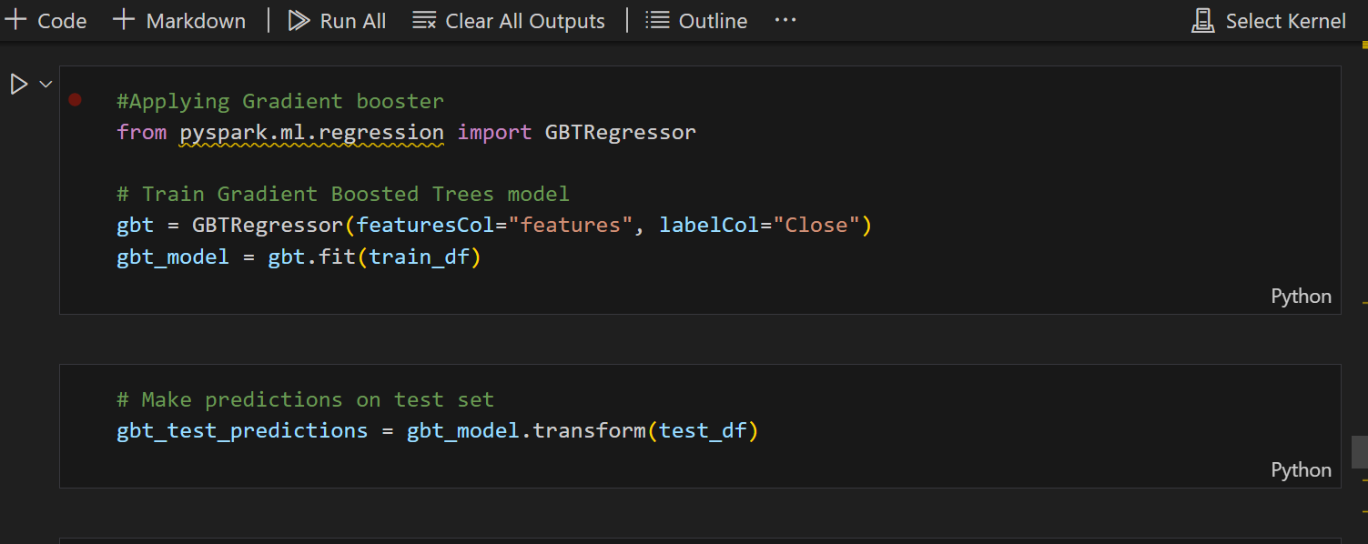Click the gbt_test_predictions variable in second cell
Image resolution: width=1368 pixels, height=544 pixels.
(242, 430)
